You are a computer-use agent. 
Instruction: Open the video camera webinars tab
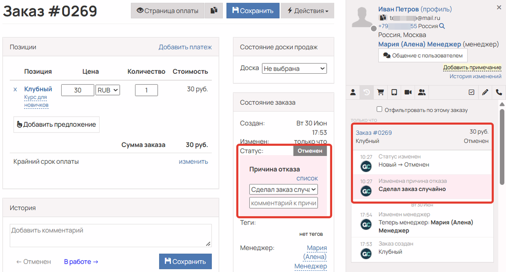point(408,92)
